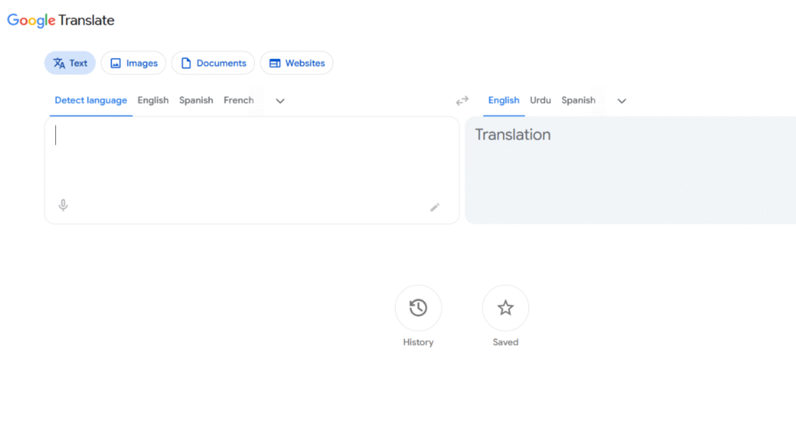Screen dimensions: 796x447
Task: Expand the target language list chevron
Action: [x=622, y=101]
